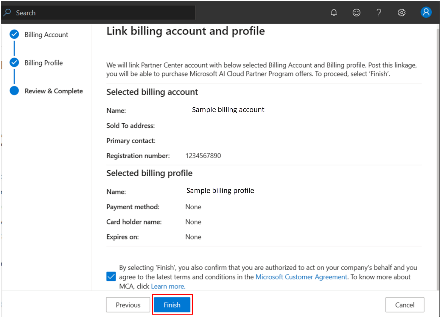Go to Billing Profile step
Image resolution: width=440 pixels, height=317 pixels.
click(43, 63)
